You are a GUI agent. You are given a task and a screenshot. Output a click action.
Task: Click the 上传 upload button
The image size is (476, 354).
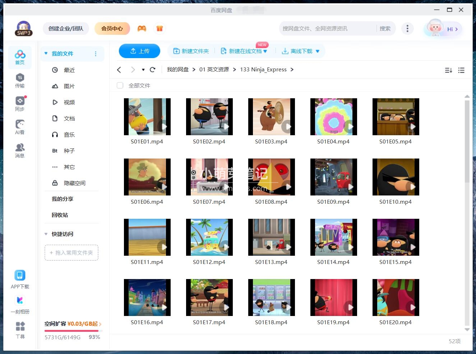click(139, 51)
